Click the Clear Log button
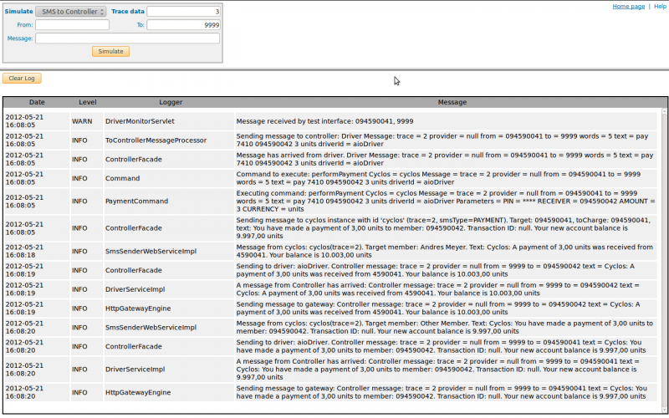 [22, 78]
